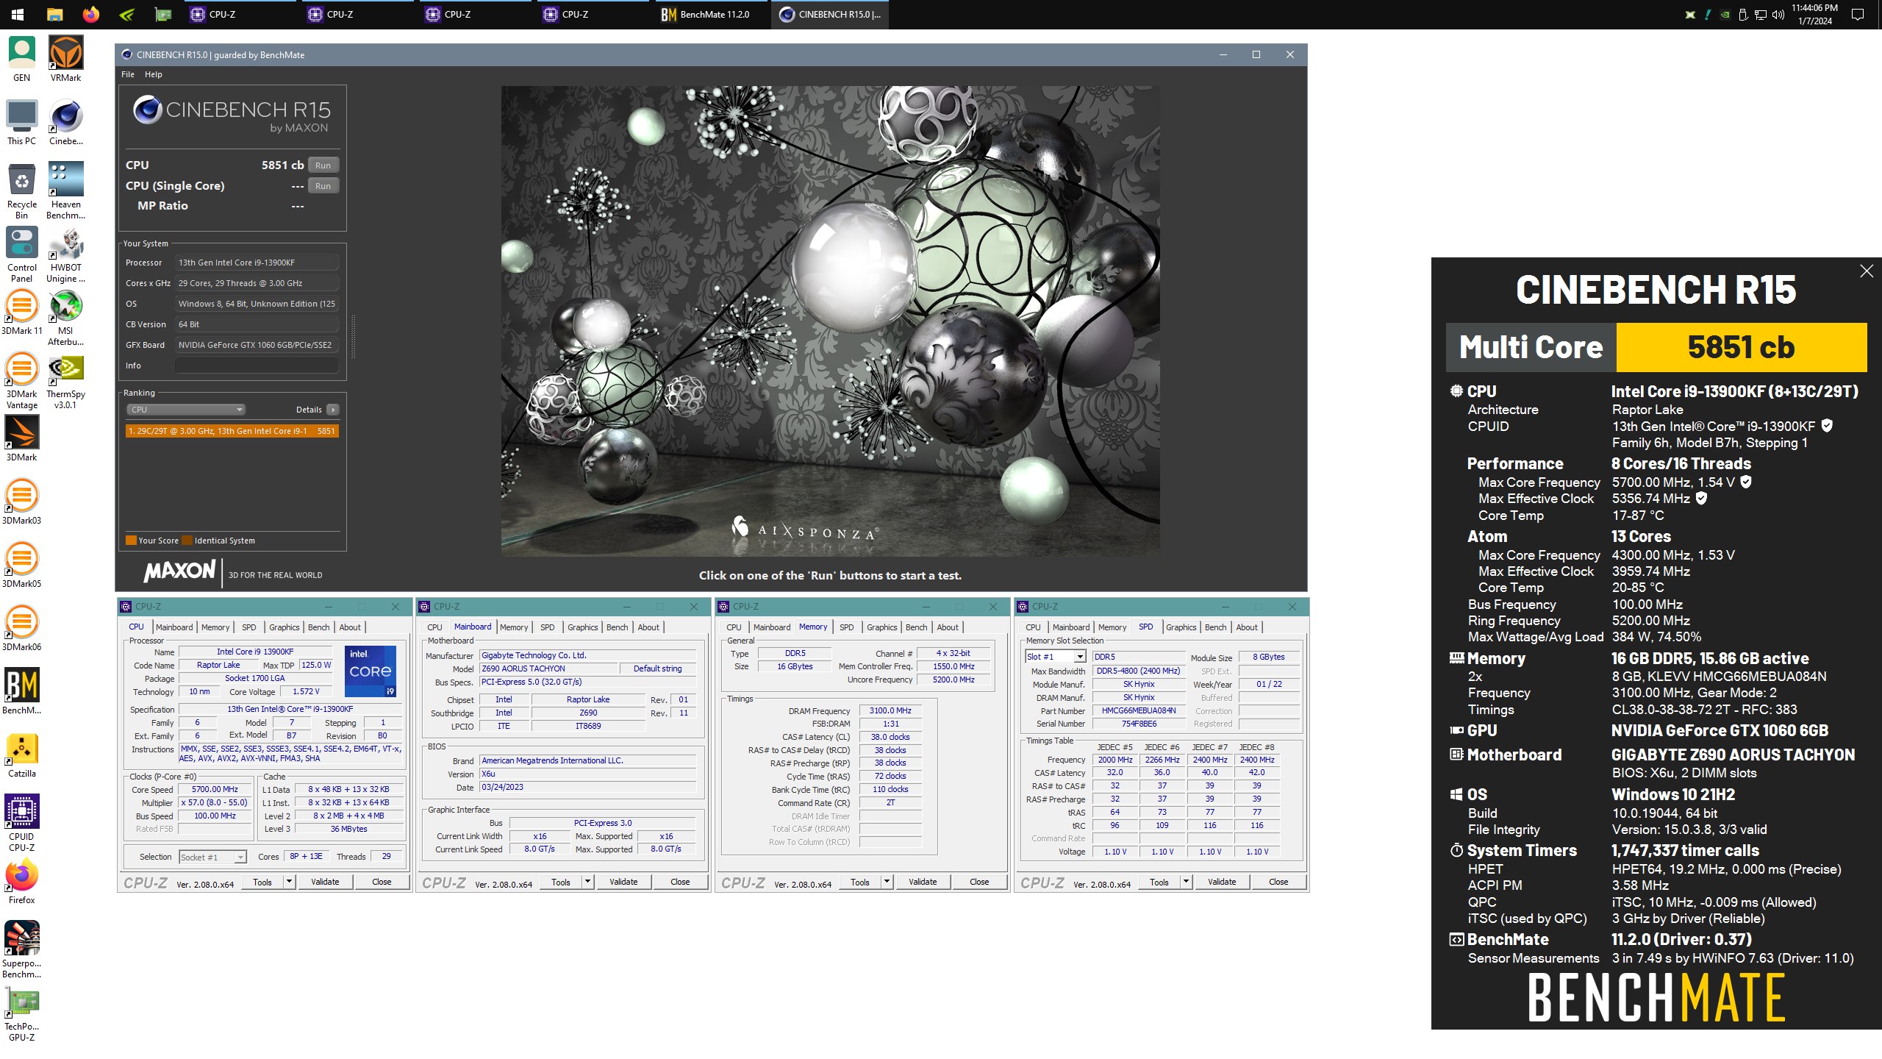This screenshot has height=1059, width=1882.
Task: Launch HWBOT Unigine shortcut
Action: pos(65,254)
